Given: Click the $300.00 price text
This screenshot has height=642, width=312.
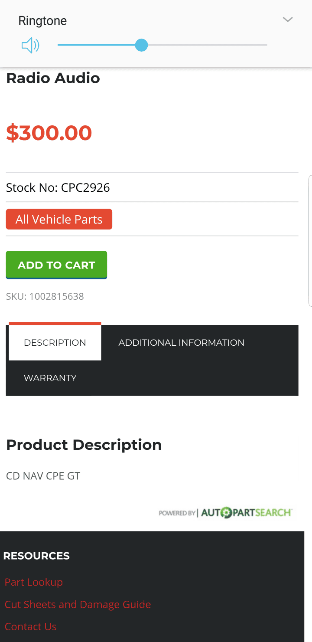Looking at the screenshot, I should click(x=49, y=133).
